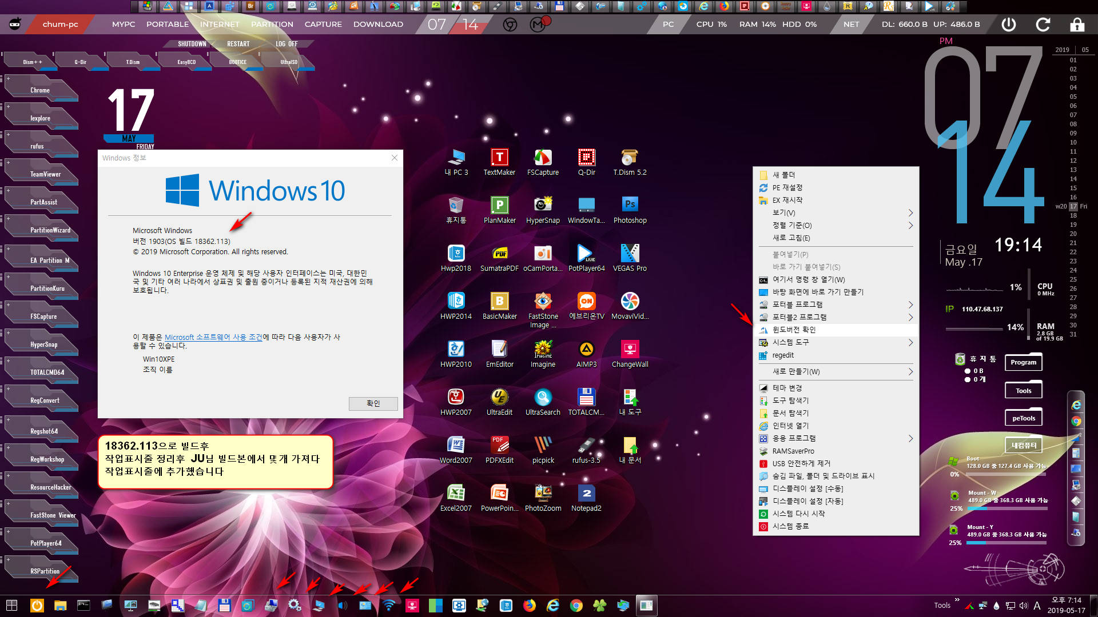Open rufus-3.5 desktop icon

pos(586,450)
